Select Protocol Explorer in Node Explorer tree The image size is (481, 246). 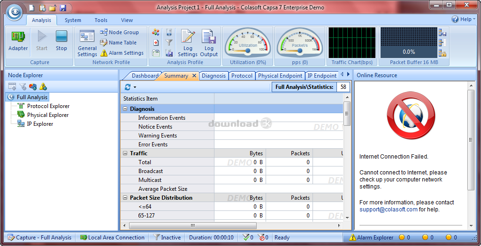[x=48, y=106]
